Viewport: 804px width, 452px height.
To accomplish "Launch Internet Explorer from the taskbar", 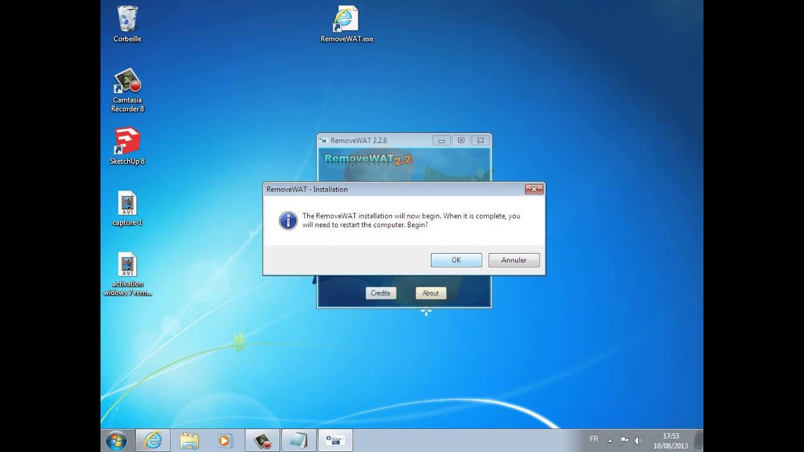I will 153,440.
